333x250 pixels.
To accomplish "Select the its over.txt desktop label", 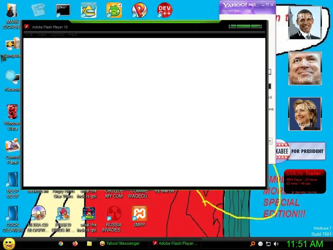I will point(165,191).
